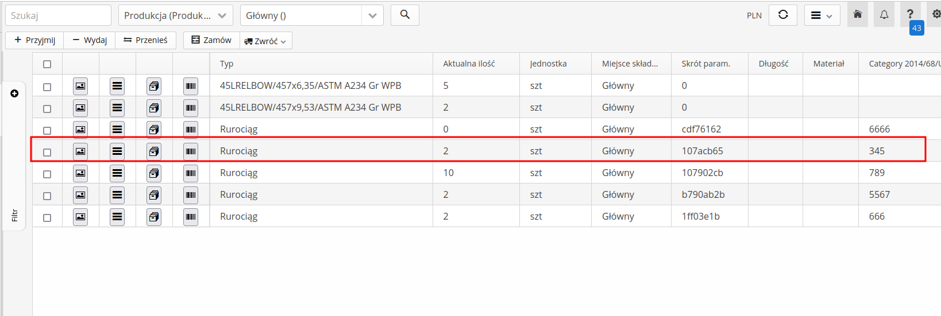
Task: Check the box for 45LRELBOW/457x6,35 row
Action: pos(47,87)
